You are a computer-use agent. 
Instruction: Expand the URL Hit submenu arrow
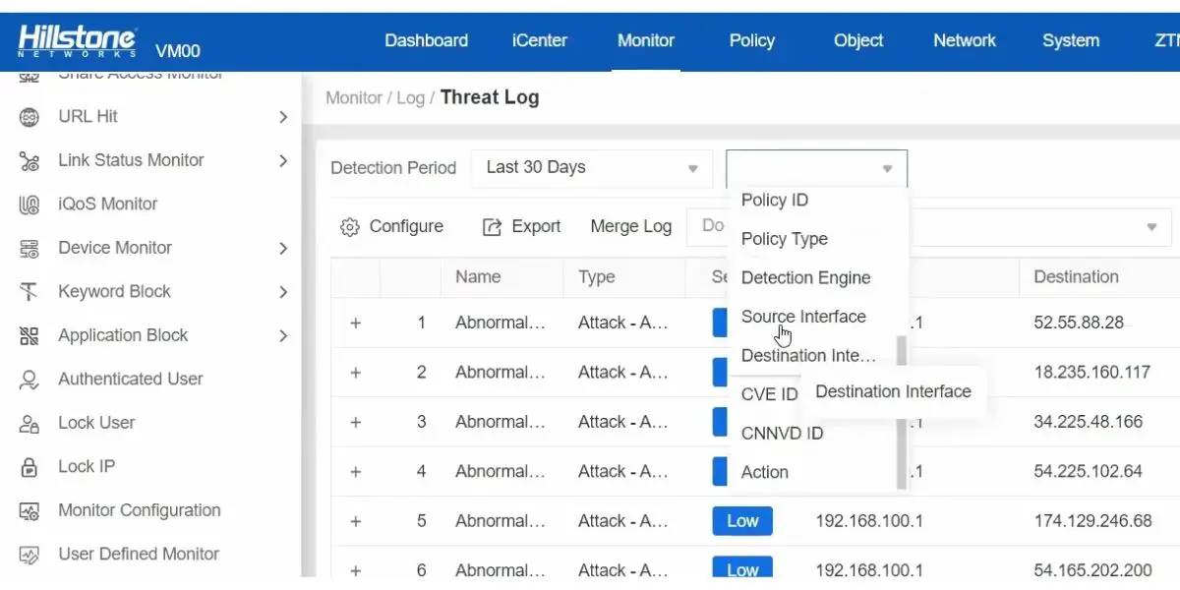pos(283,117)
